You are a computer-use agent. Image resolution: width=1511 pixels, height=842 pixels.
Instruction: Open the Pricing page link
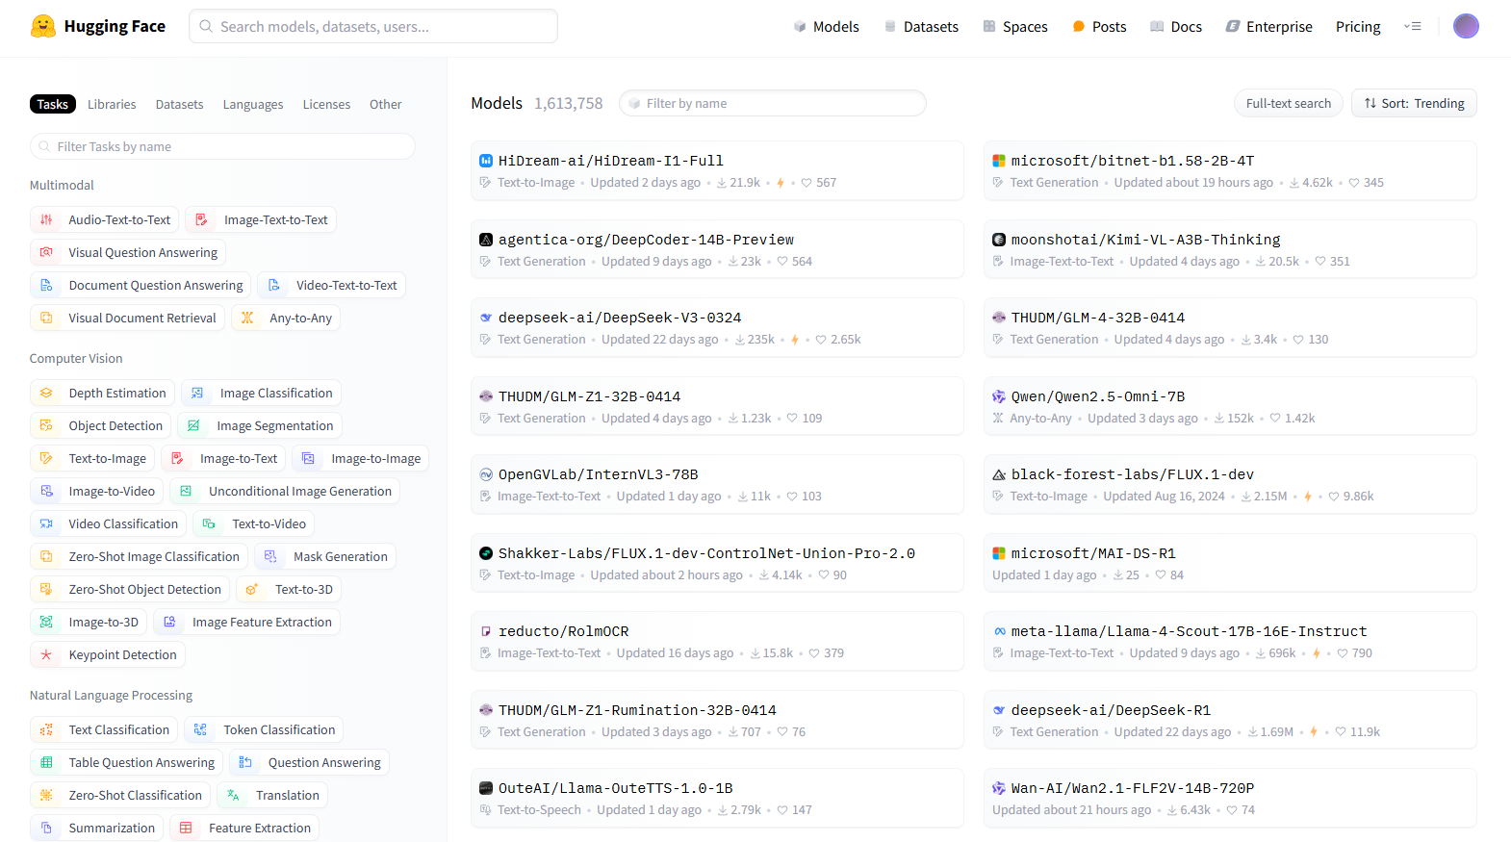tap(1358, 26)
